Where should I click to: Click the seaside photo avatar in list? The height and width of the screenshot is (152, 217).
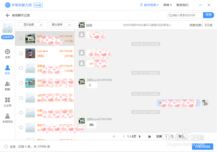(x=30, y=83)
